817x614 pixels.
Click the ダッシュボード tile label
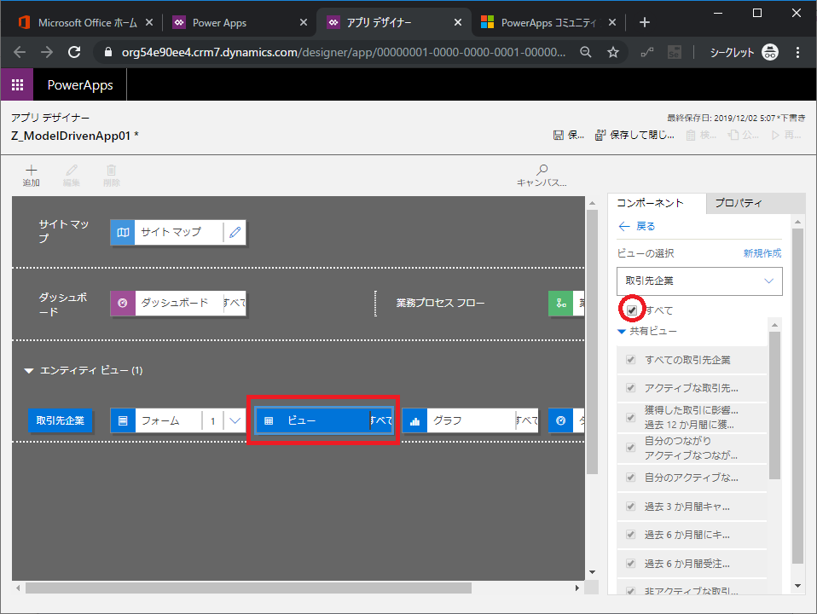click(175, 303)
